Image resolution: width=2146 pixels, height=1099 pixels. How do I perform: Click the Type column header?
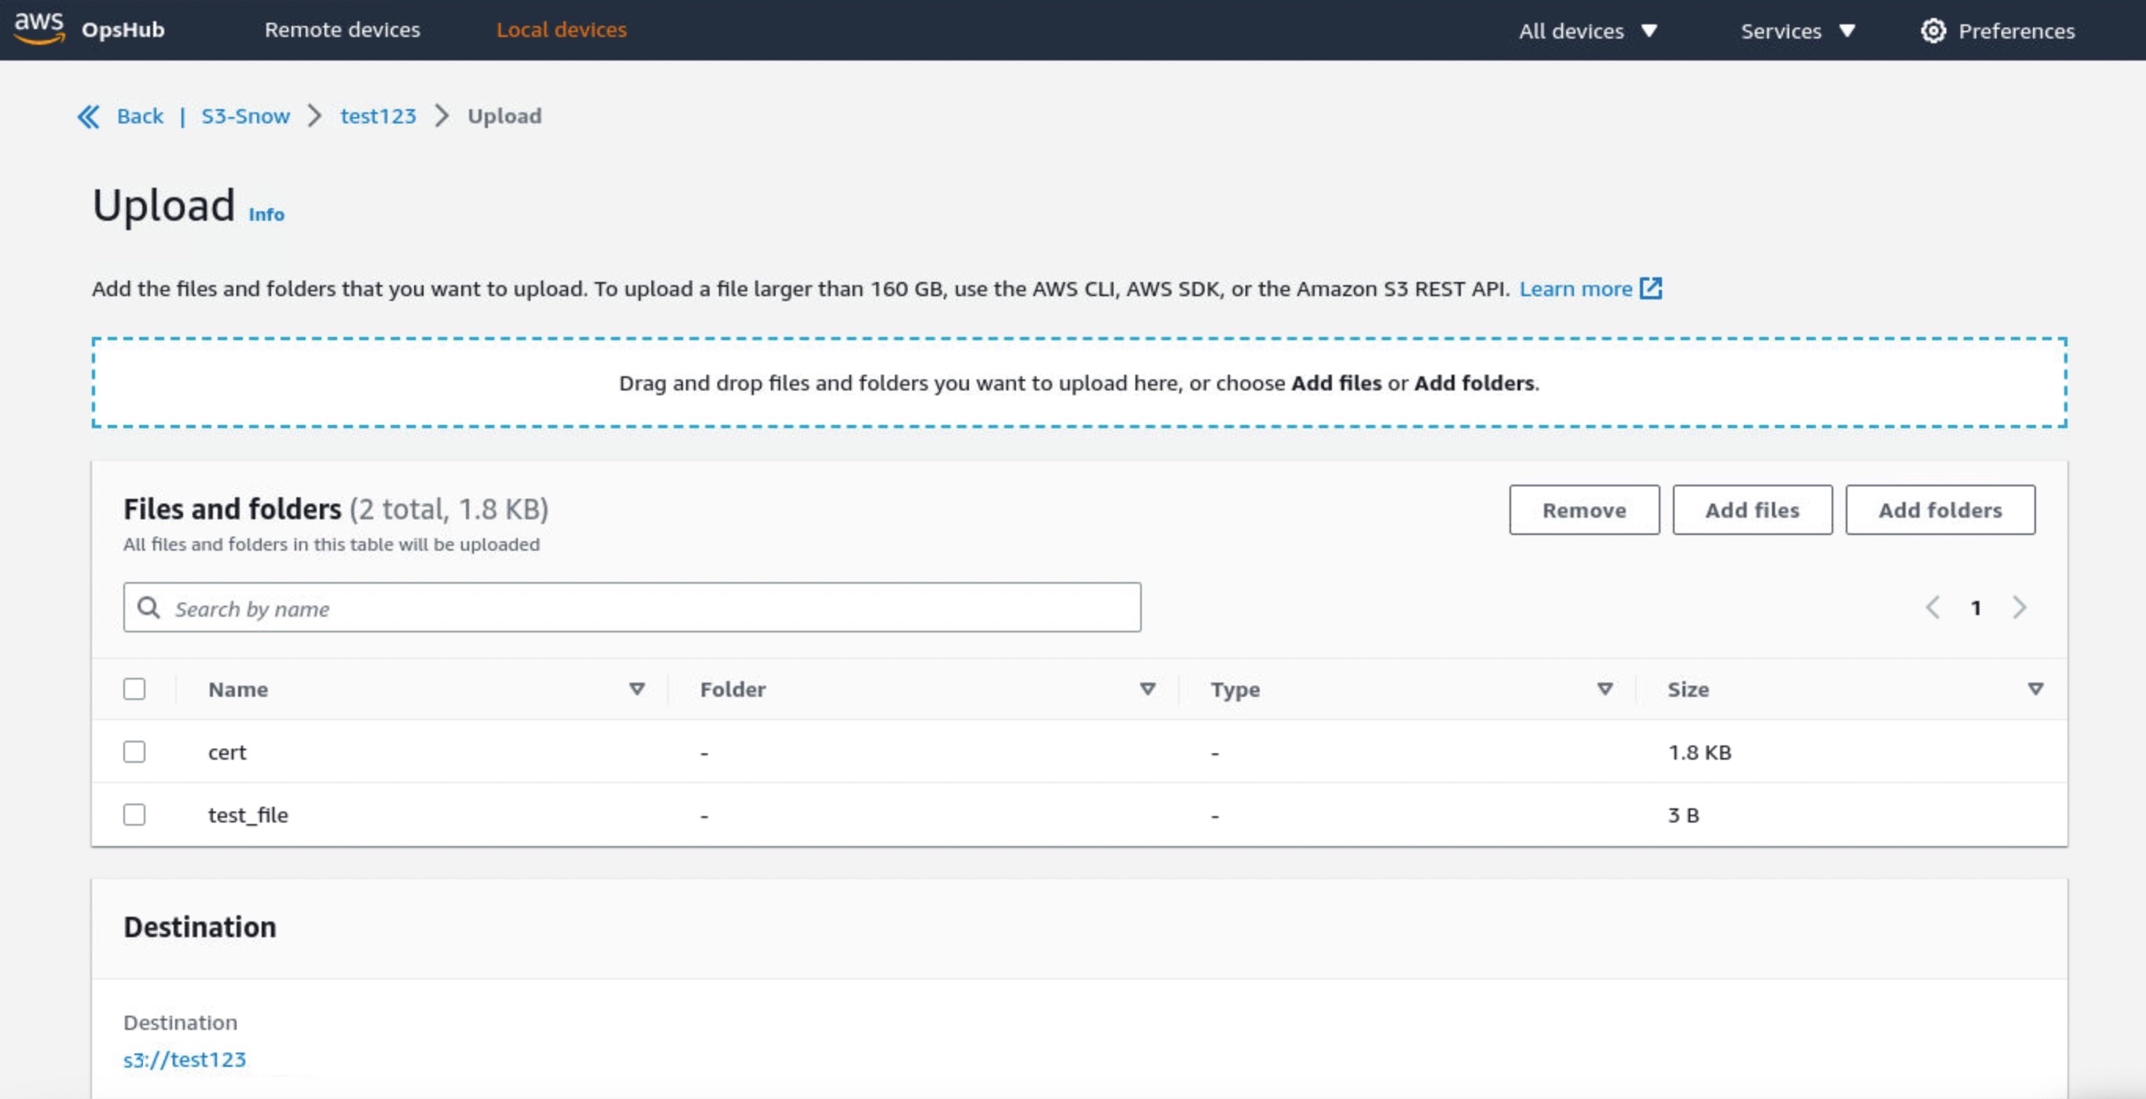(x=1234, y=690)
